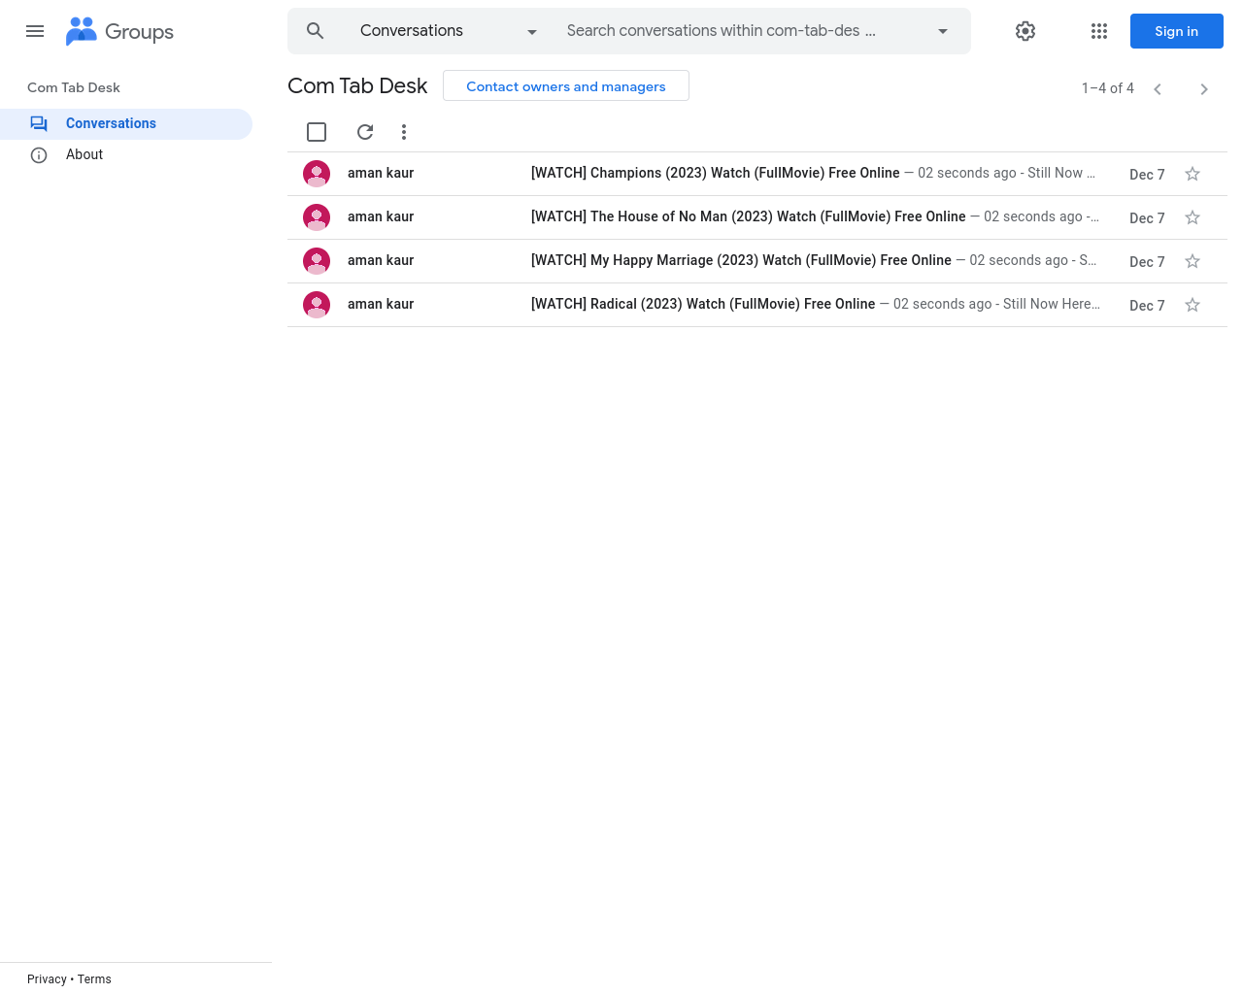Expand advanced search options arrow
The width and height of the screenshot is (1243, 994).
tap(942, 31)
